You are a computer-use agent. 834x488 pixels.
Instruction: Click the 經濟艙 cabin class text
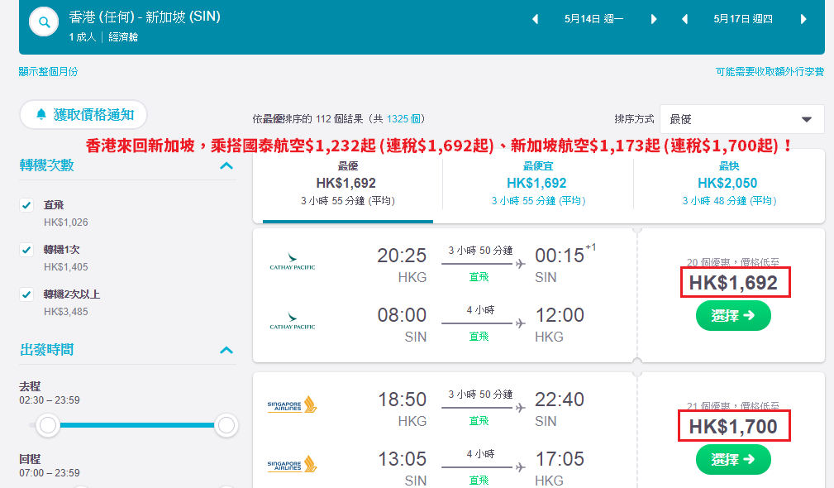pos(123,37)
